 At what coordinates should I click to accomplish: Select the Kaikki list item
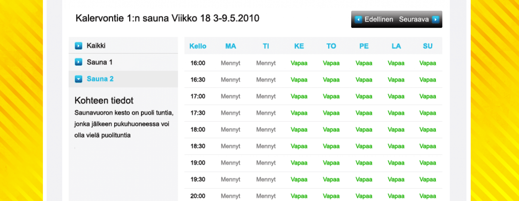[123, 45]
